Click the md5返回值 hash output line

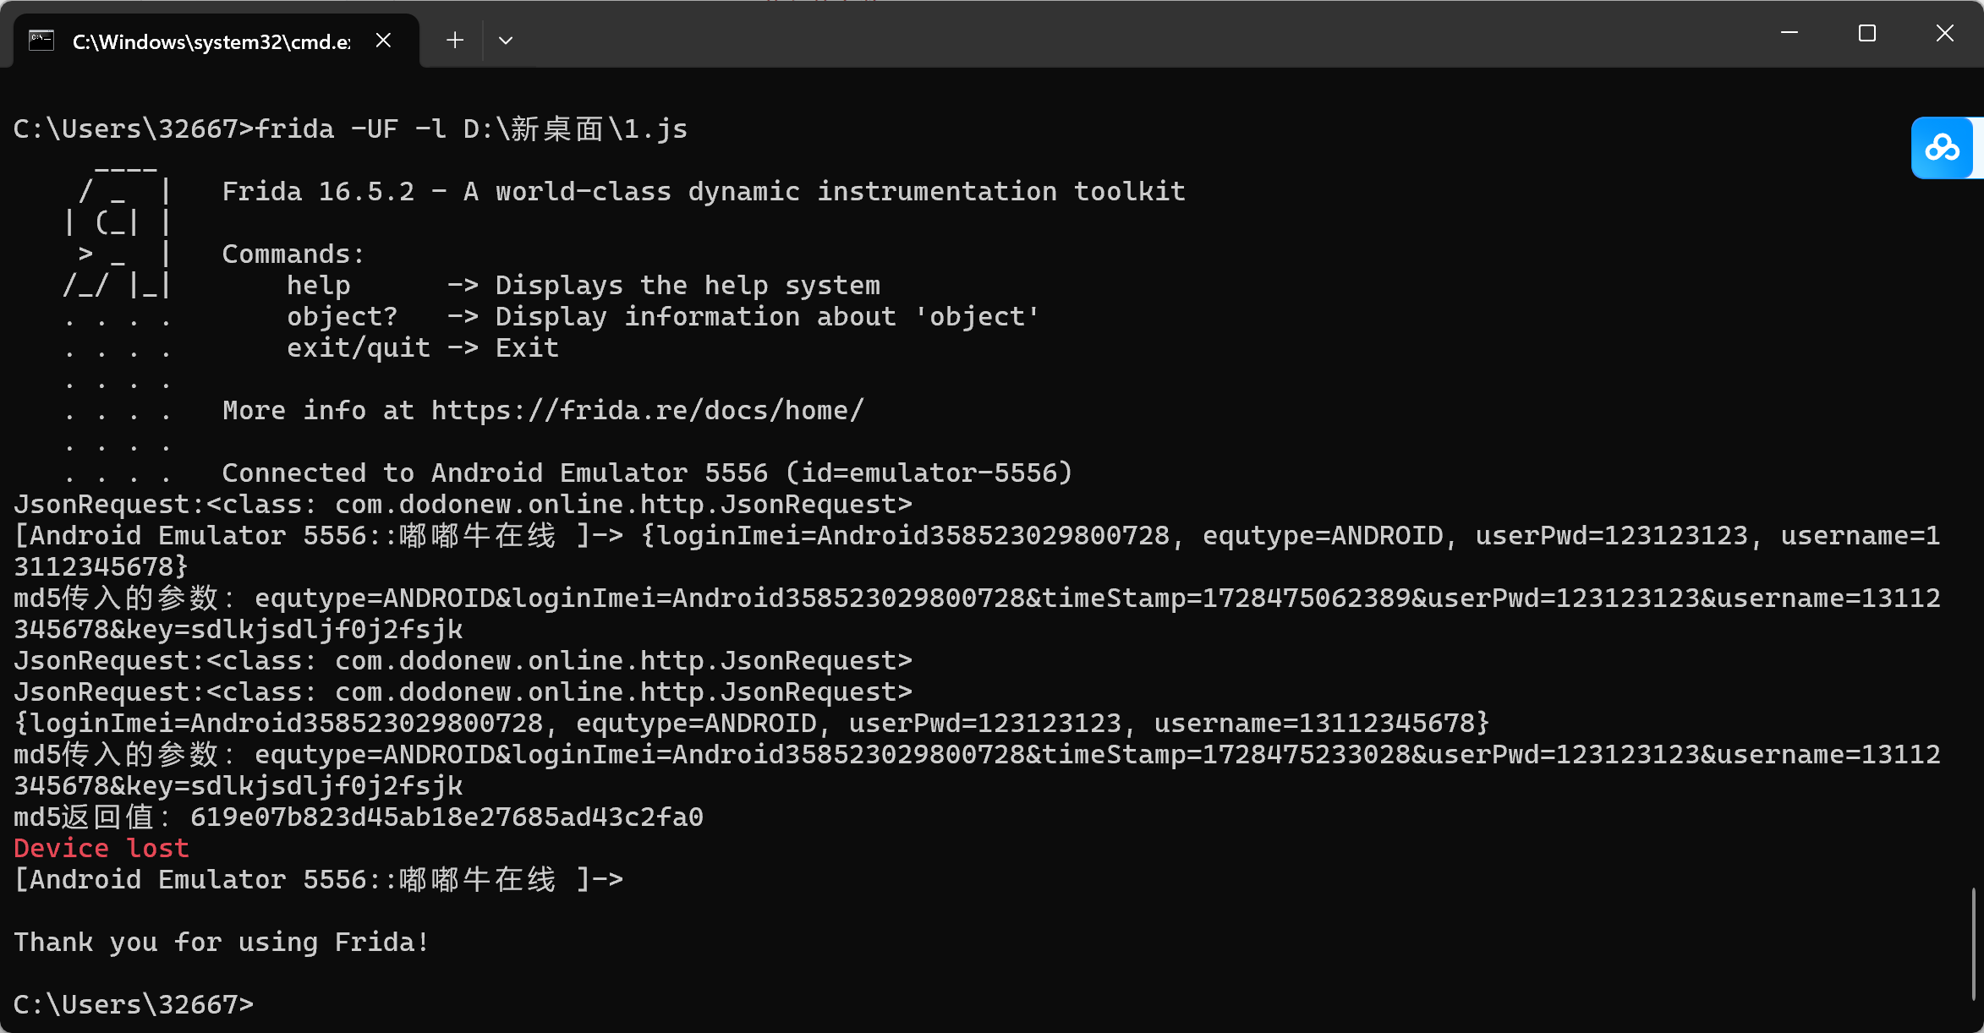click(359, 817)
